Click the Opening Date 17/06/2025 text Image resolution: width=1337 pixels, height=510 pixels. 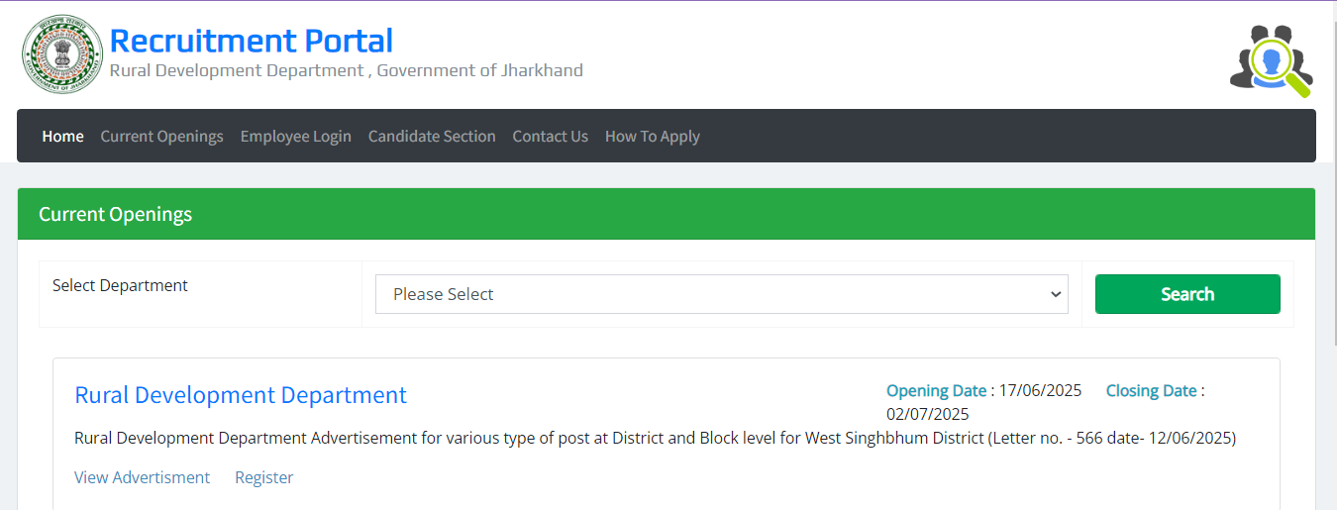pyautogui.click(x=983, y=390)
